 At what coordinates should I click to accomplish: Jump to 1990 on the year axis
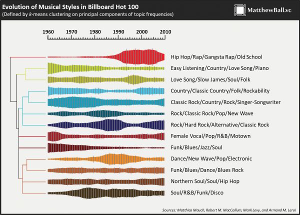click(118, 31)
